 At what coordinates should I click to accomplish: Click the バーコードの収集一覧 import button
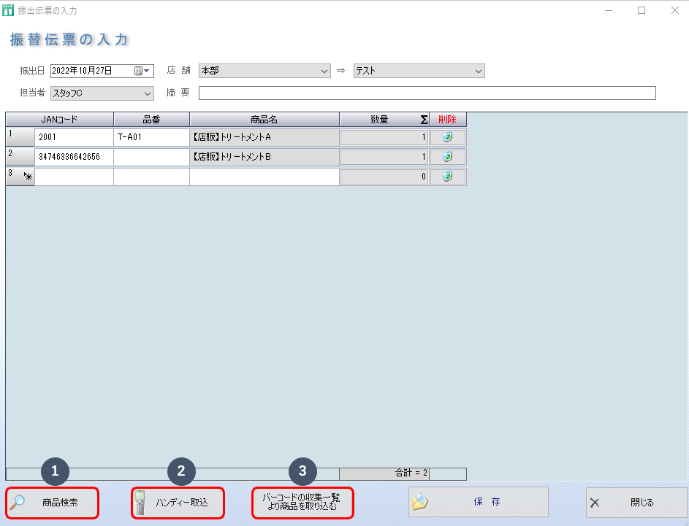pyautogui.click(x=302, y=503)
